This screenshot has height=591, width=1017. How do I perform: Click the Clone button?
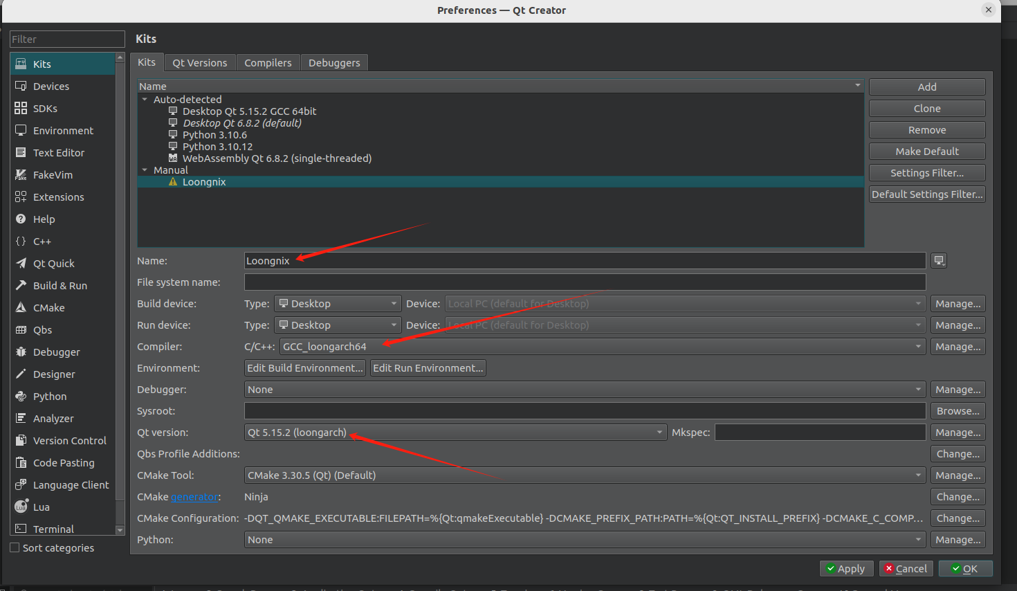(927, 108)
